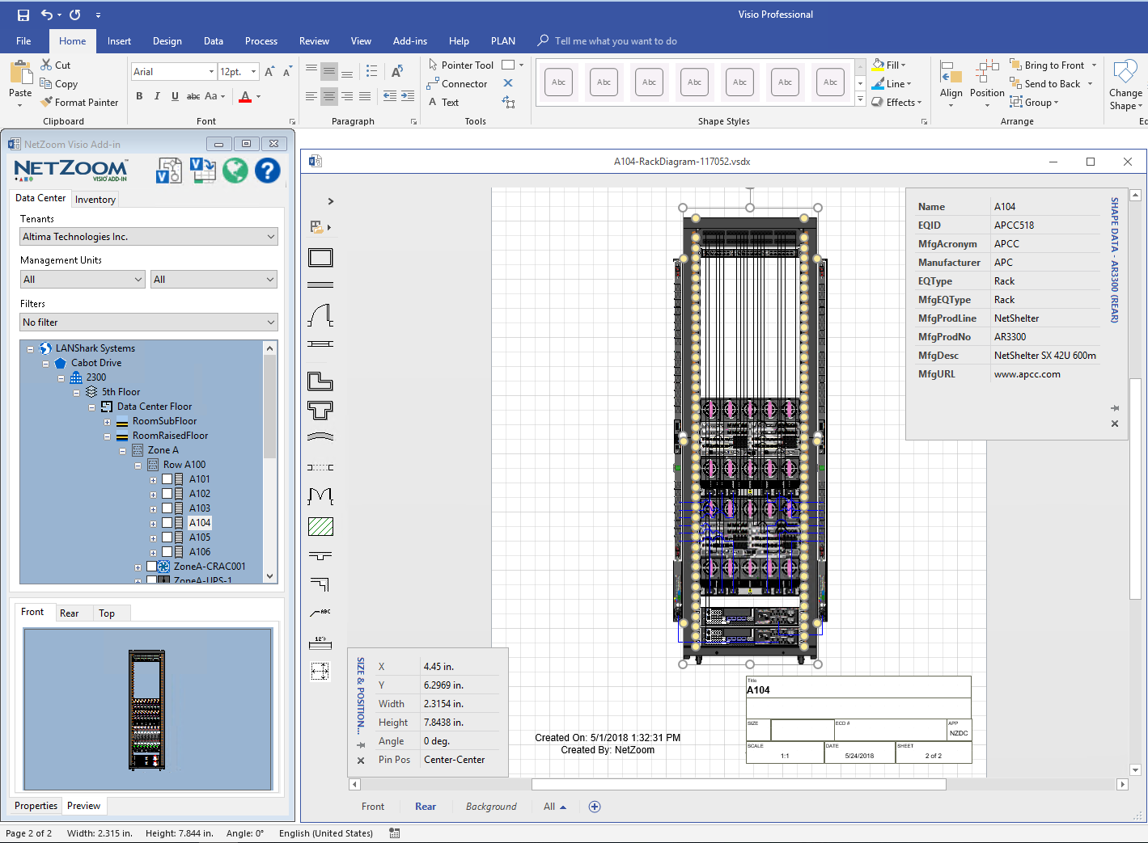Enable the ZoneA-CRAC001 checkbox
This screenshot has width=1148, height=843.
pyautogui.click(x=151, y=567)
